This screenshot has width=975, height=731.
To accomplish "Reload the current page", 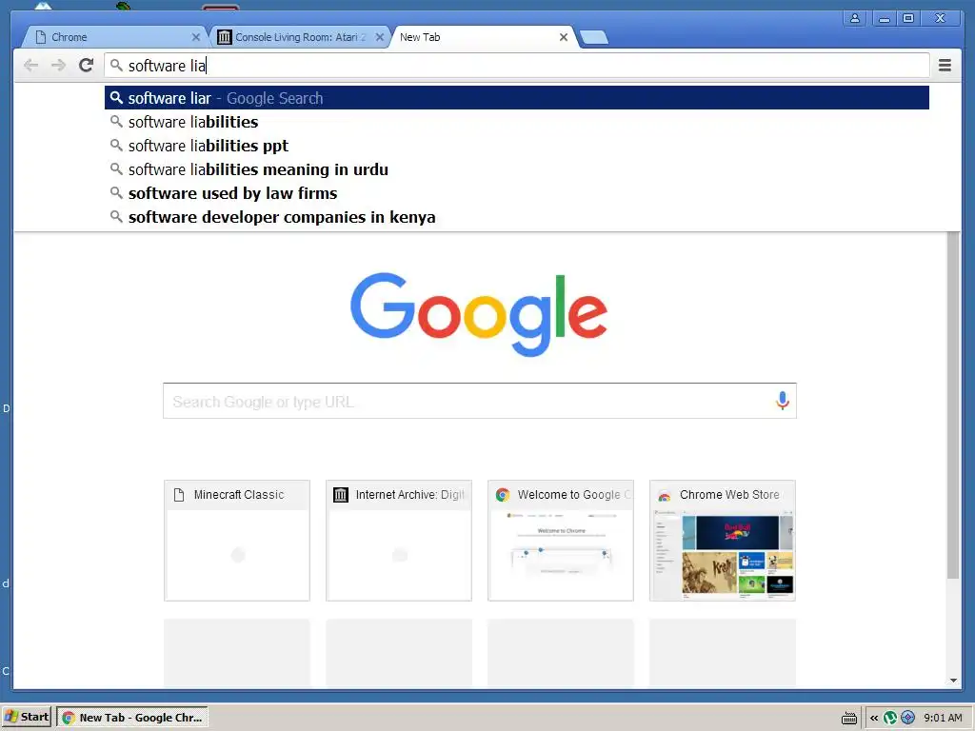I will pos(87,66).
